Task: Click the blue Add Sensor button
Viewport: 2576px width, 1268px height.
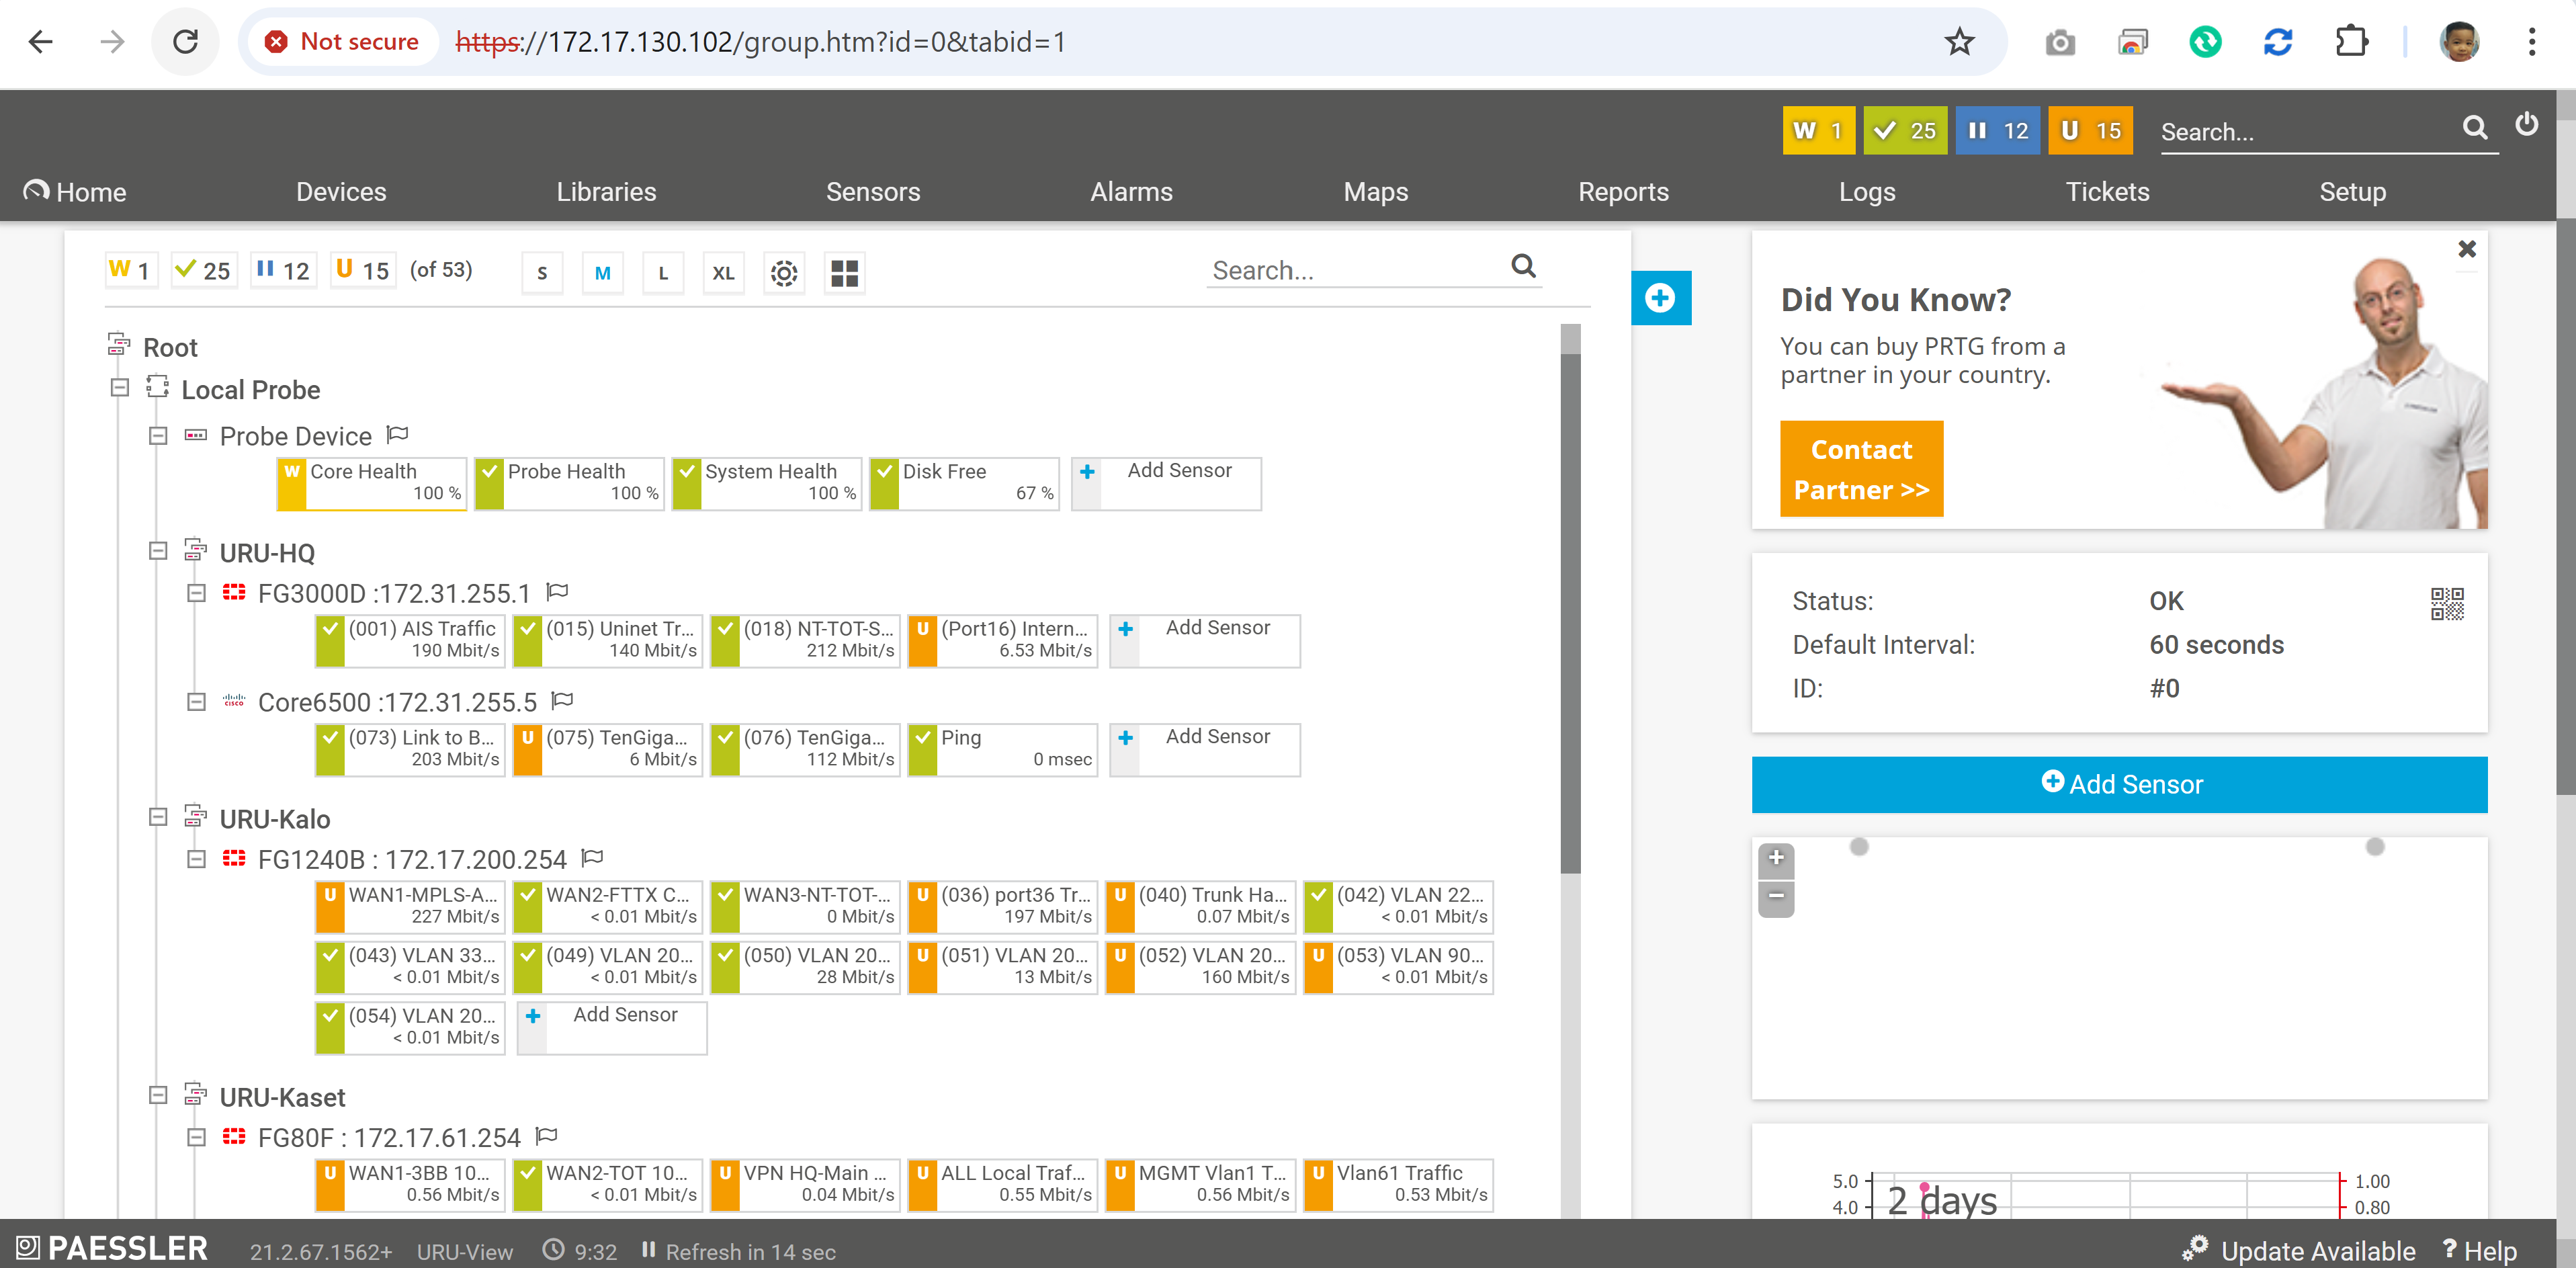Action: tap(2119, 784)
